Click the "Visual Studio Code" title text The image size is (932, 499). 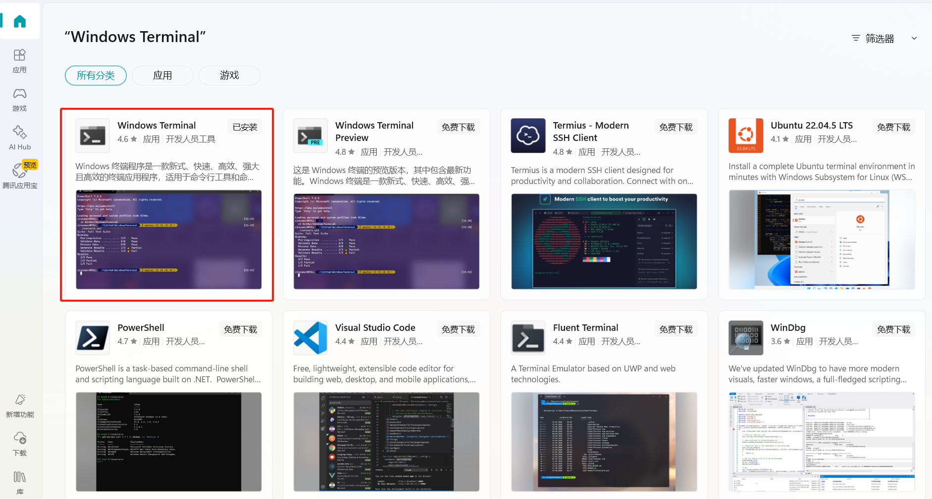pos(375,327)
